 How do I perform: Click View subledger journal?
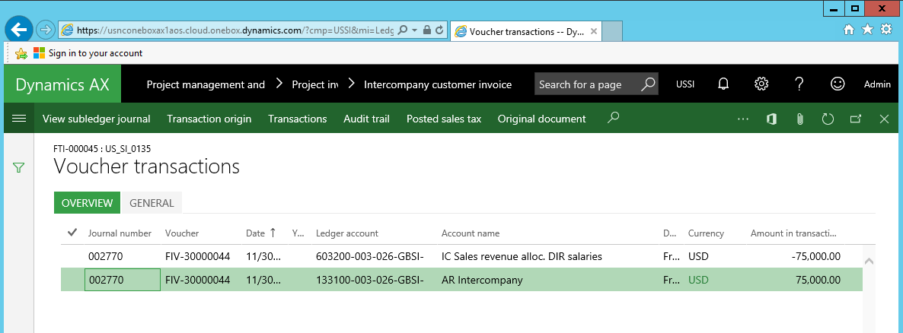coord(97,119)
